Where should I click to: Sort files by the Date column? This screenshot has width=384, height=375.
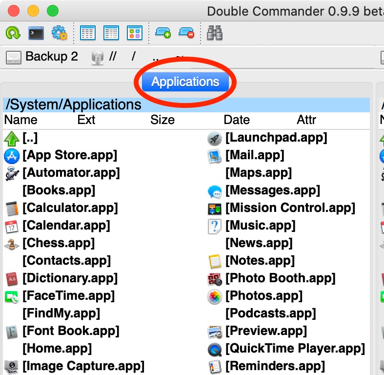(x=237, y=120)
